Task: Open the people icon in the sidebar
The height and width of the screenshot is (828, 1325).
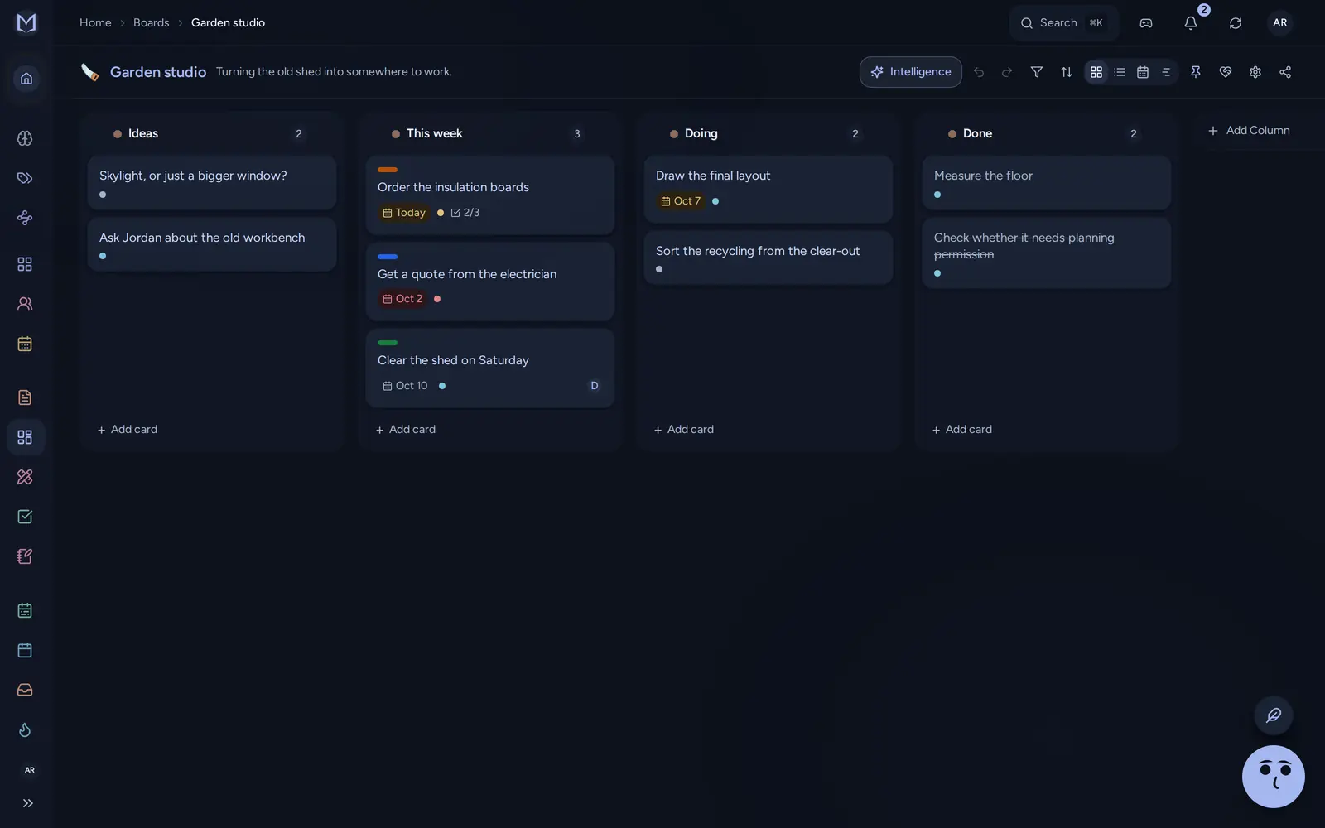Action: click(x=25, y=304)
